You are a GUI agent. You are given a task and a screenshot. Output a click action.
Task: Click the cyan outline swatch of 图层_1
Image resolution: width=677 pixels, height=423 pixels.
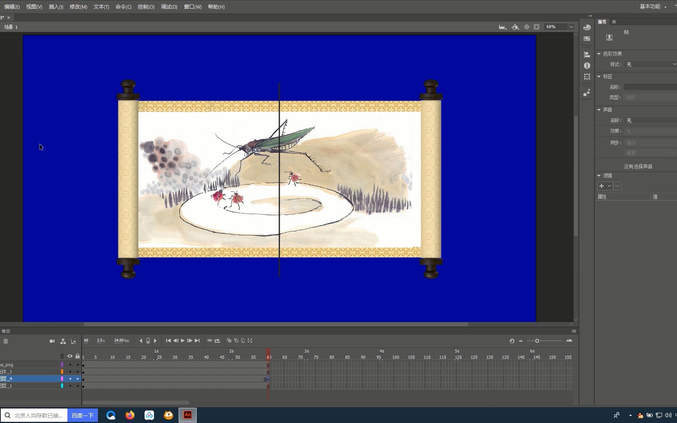pos(62,386)
